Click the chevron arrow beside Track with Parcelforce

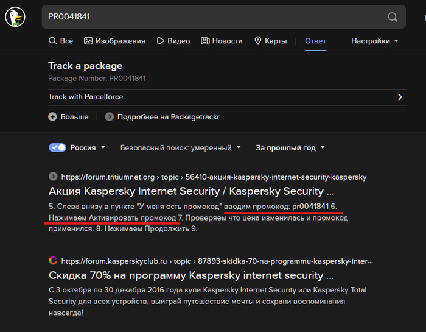(400, 97)
